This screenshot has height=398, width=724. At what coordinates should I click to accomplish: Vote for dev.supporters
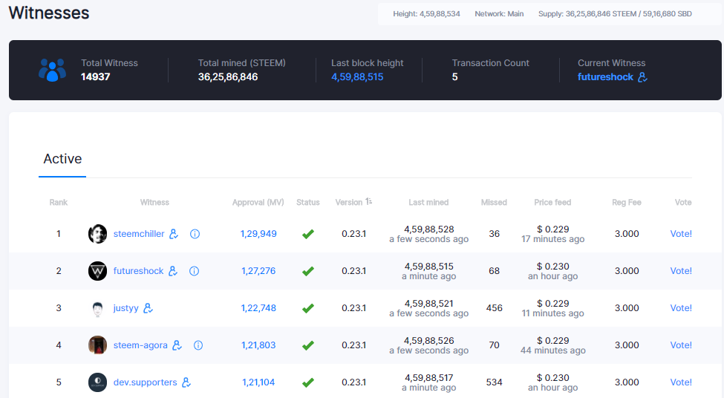[x=681, y=382]
